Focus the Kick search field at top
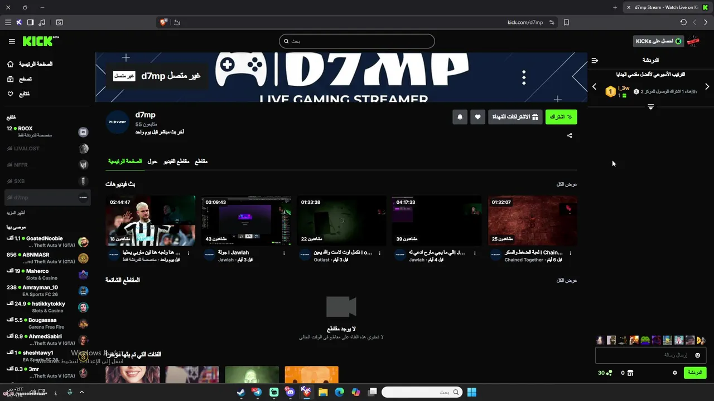The height and width of the screenshot is (401, 714). pyautogui.click(x=357, y=41)
